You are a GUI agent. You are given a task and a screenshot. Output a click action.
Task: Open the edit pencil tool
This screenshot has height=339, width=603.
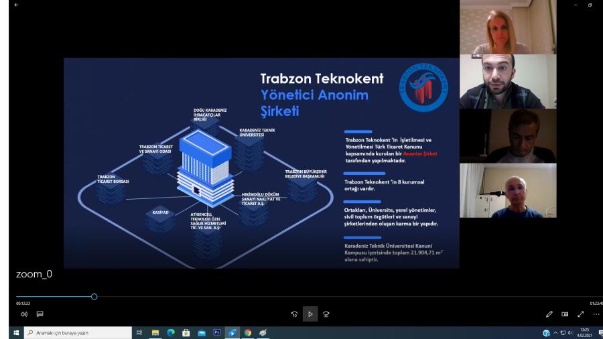coord(549,314)
